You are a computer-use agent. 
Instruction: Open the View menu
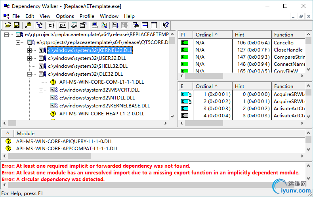(x=45, y=16)
